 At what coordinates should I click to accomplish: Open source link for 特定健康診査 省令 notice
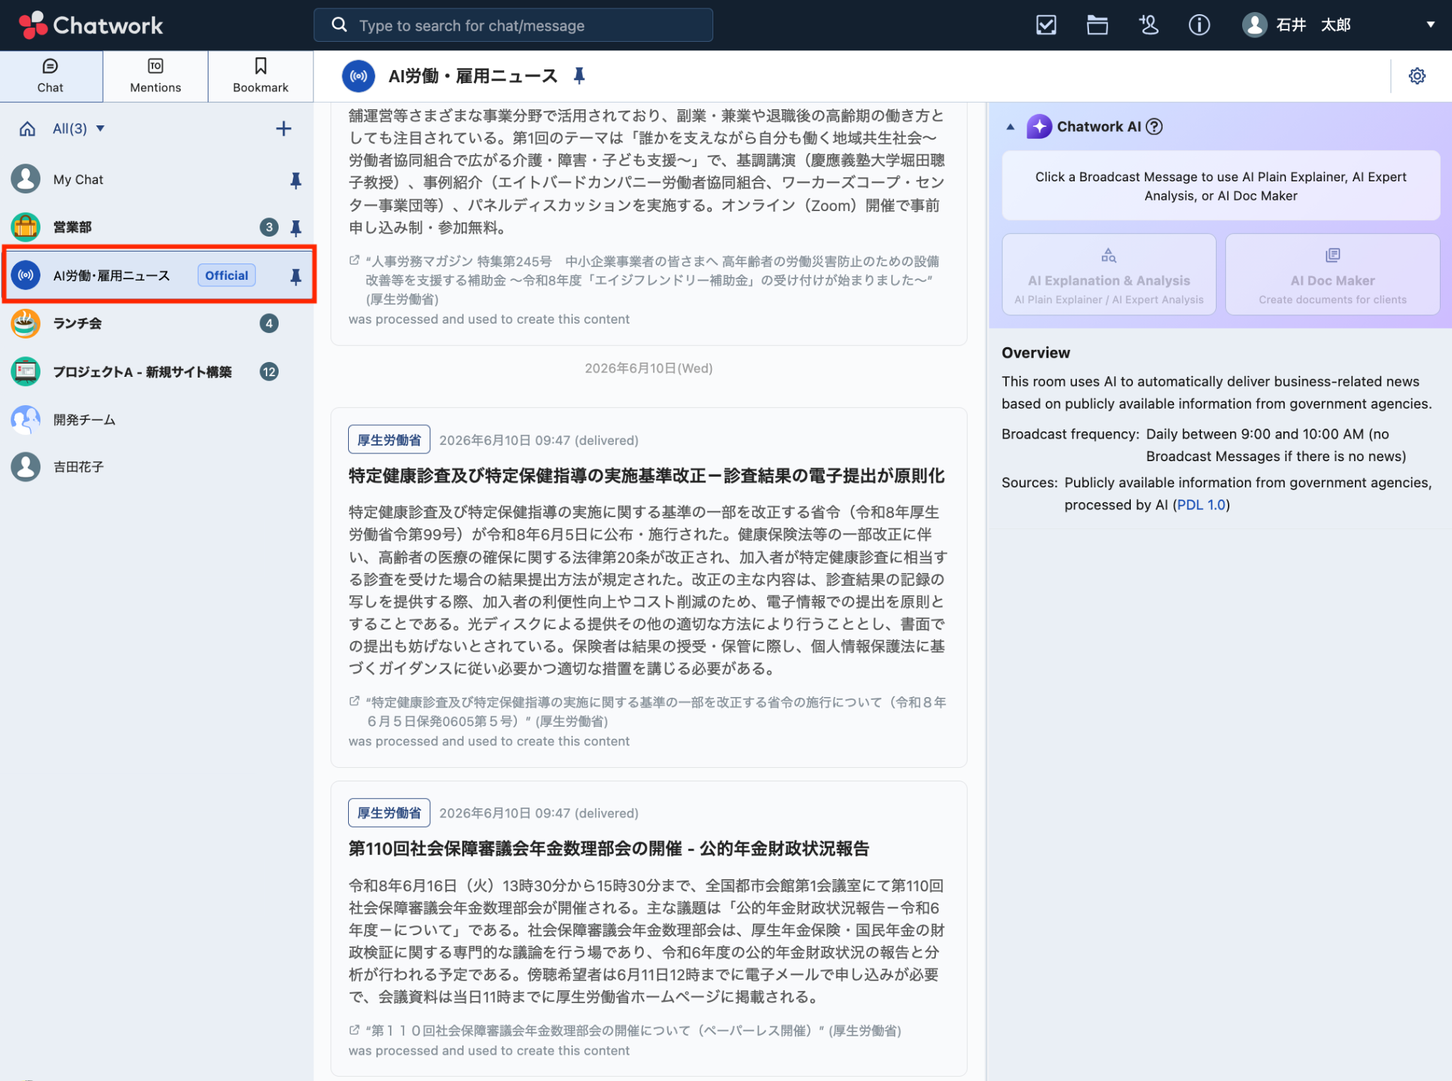pyautogui.click(x=656, y=711)
